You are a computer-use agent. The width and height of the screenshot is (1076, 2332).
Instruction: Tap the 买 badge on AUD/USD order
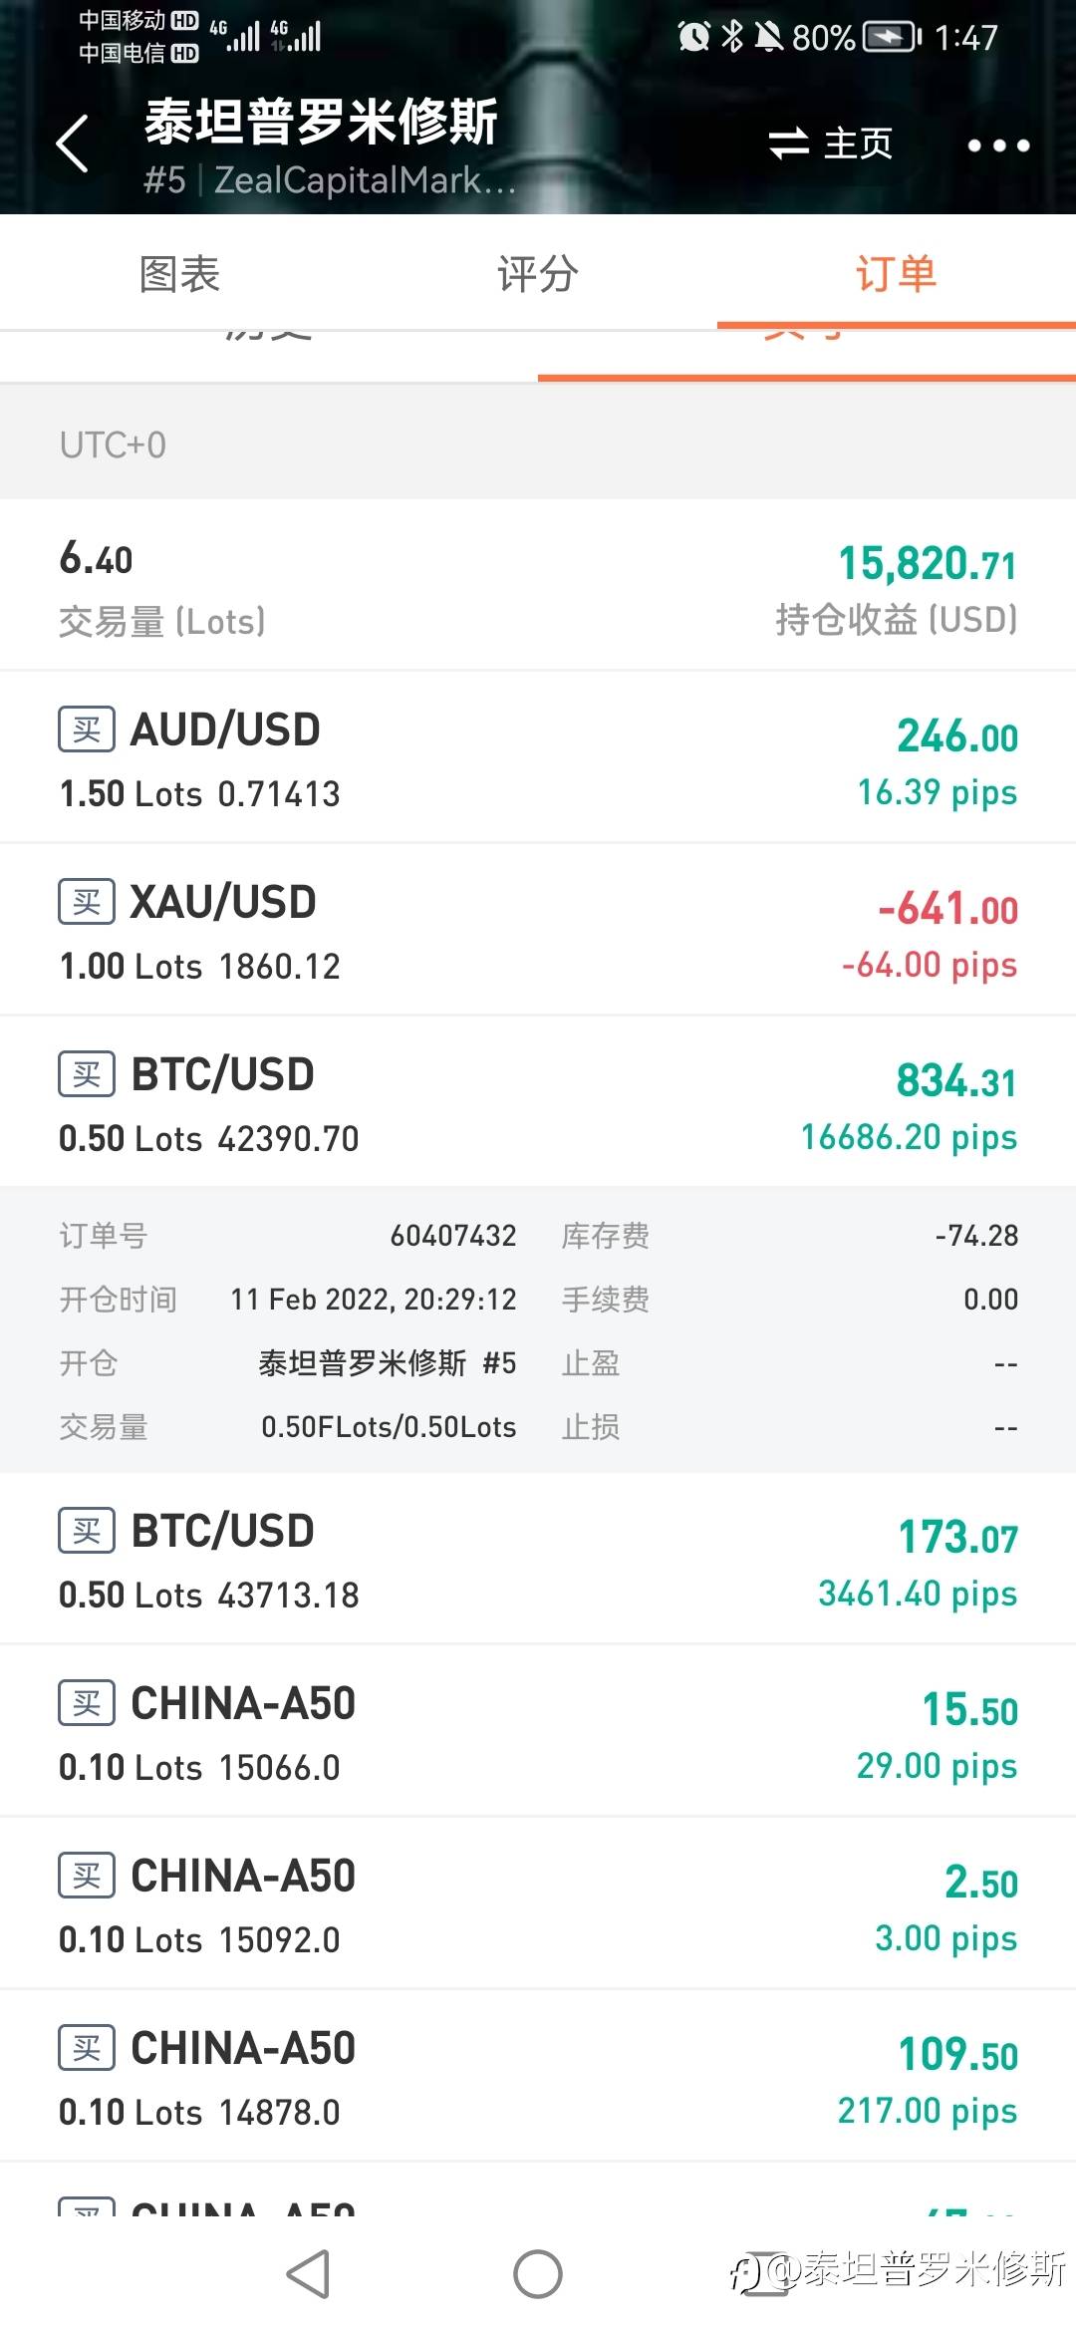point(87,729)
